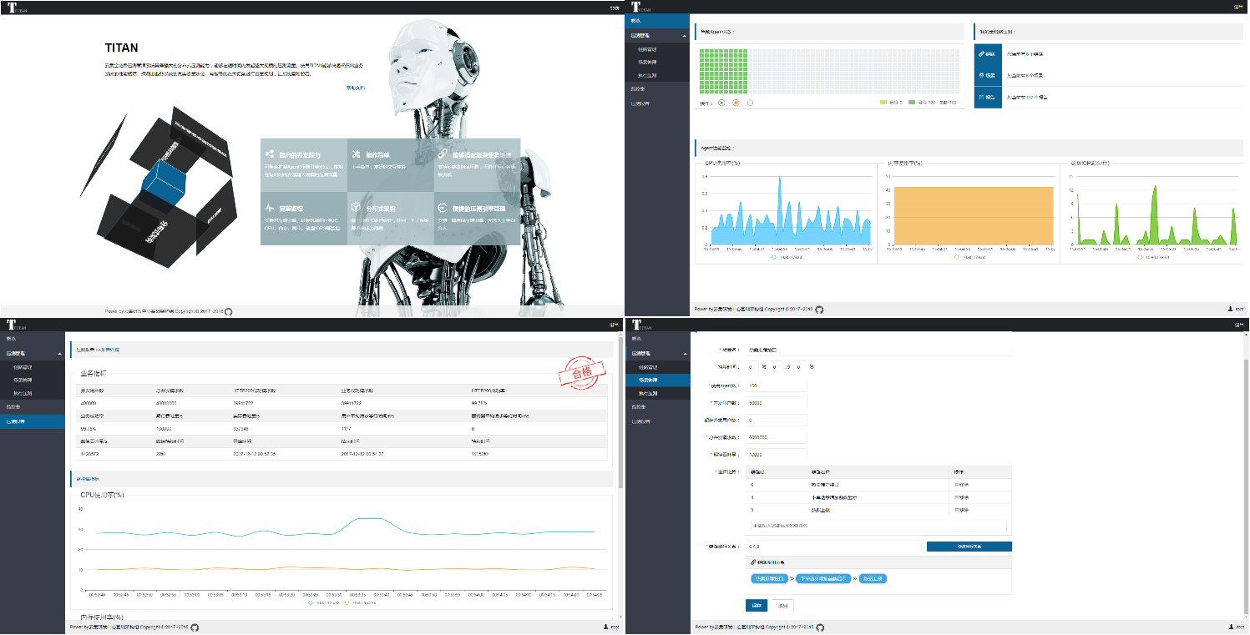Toggle the green series legend under the dashboard disk IOPS chart
1250x635 pixels.
pos(1151,257)
